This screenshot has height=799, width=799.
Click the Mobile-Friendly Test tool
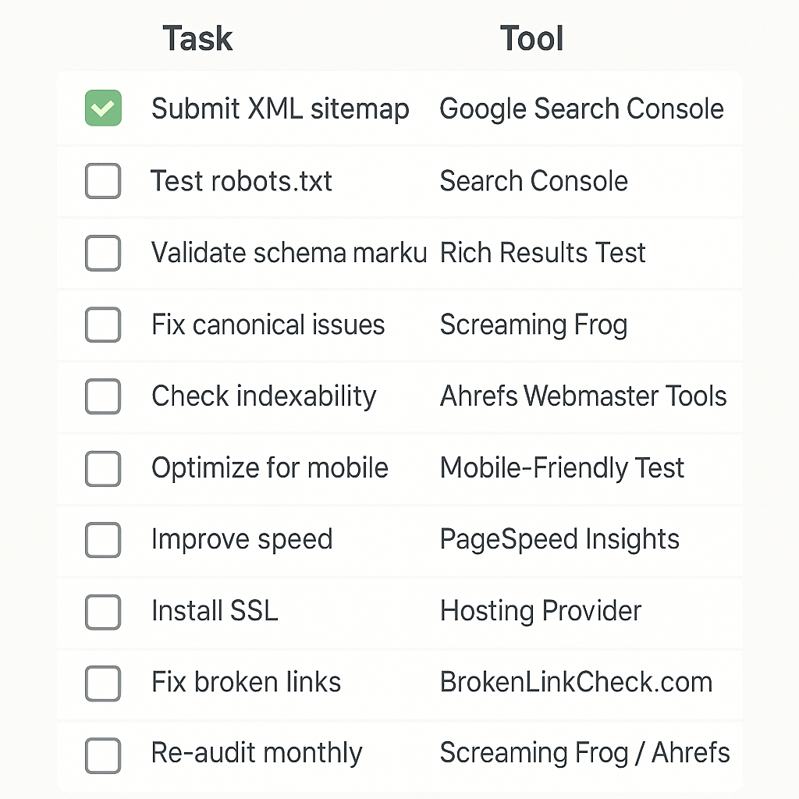562,468
